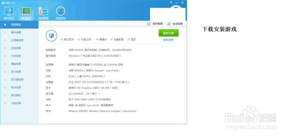The height and width of the screenshot is (137, 293).
Task: Click the Haswell - Lynx Point motherboard value
Action: pos(94,71)
